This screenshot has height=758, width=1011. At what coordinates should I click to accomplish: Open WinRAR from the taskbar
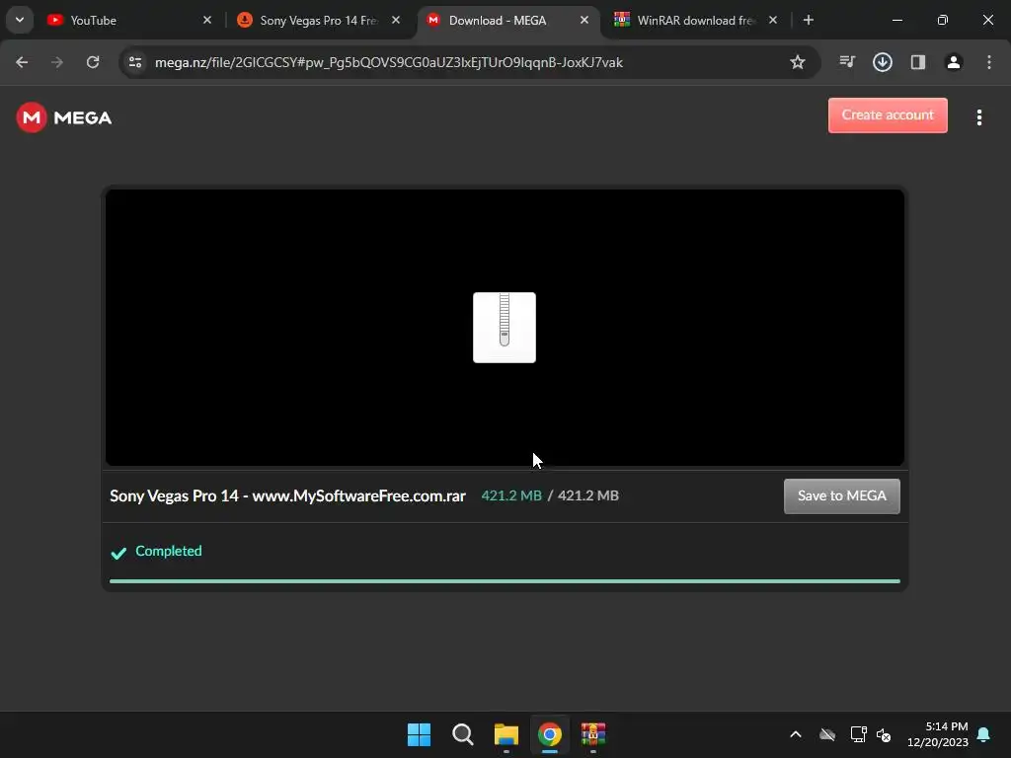click(x=593, y=734)
